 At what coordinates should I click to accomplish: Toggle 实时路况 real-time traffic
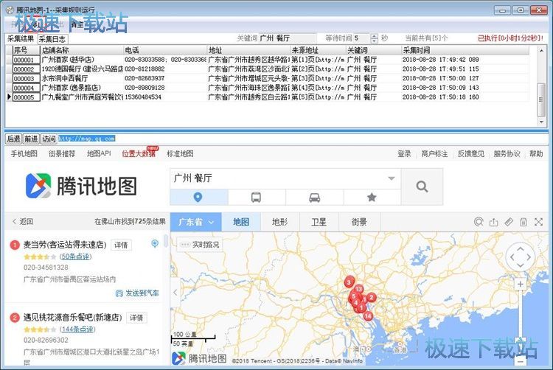click(200, 245)
